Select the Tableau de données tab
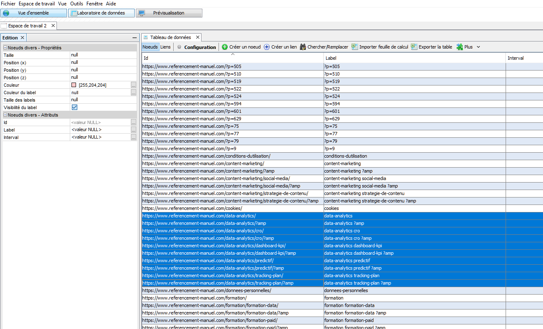This screenshot has height=329, width=543. pyautogui.click(x=170, y=37)
